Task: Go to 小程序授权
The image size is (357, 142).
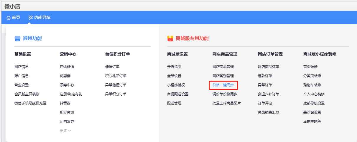Action: click(x=176, y=85)
